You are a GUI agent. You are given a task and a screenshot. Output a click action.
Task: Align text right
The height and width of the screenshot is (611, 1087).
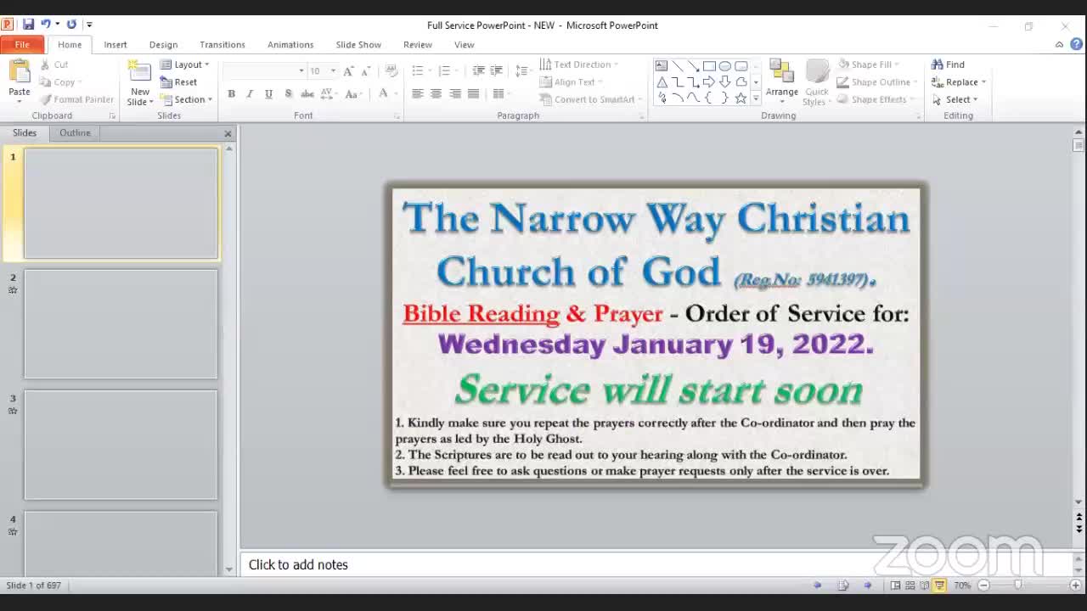[455, 94]
